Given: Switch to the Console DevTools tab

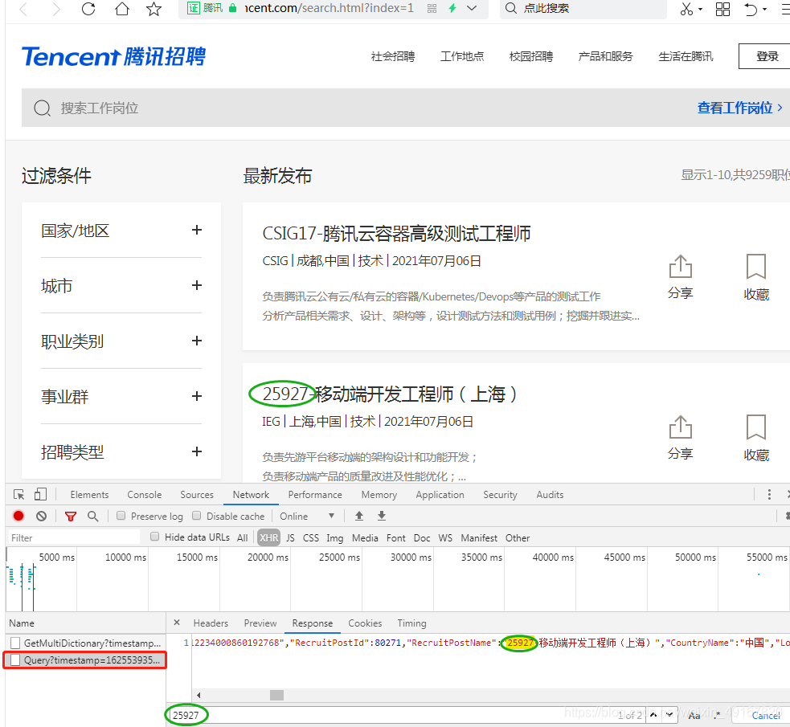Looking at the screenshot, I should [144, 494].
